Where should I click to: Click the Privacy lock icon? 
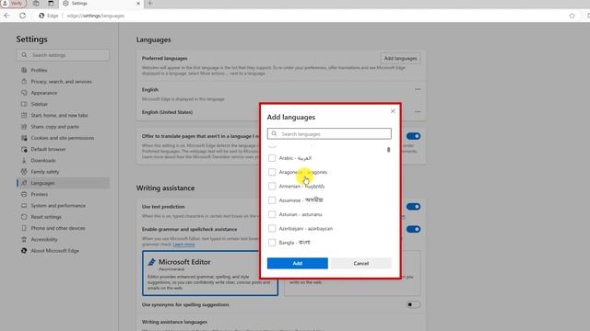tap(24, 82)
